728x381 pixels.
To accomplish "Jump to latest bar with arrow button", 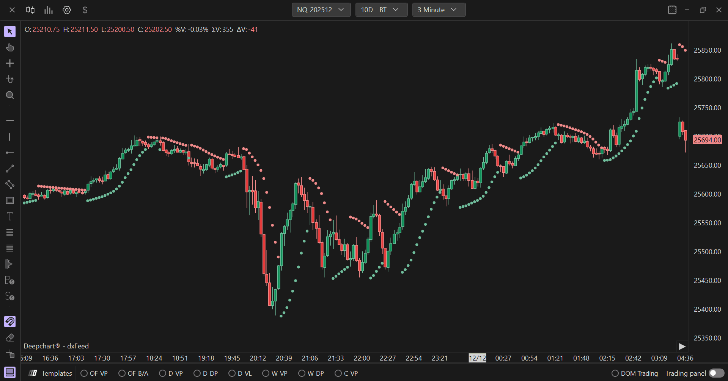I will point(682,347).
